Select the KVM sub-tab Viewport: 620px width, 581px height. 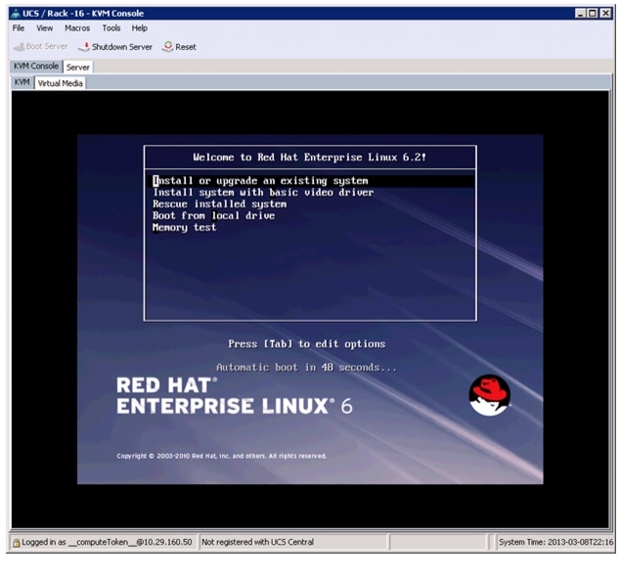(22, 82)
